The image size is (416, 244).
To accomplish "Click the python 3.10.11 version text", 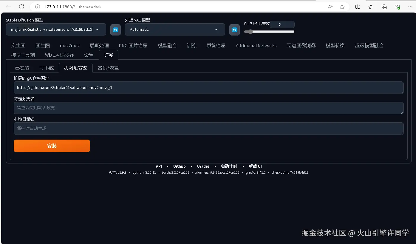I will coord(144,173).
